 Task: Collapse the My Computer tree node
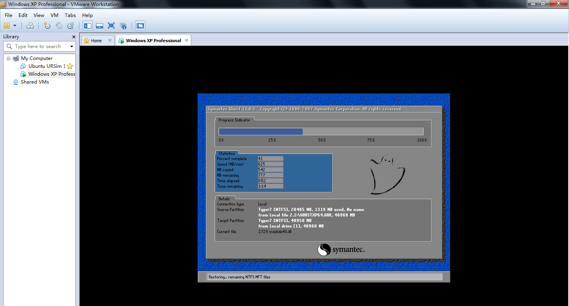[x=8, y=58]
